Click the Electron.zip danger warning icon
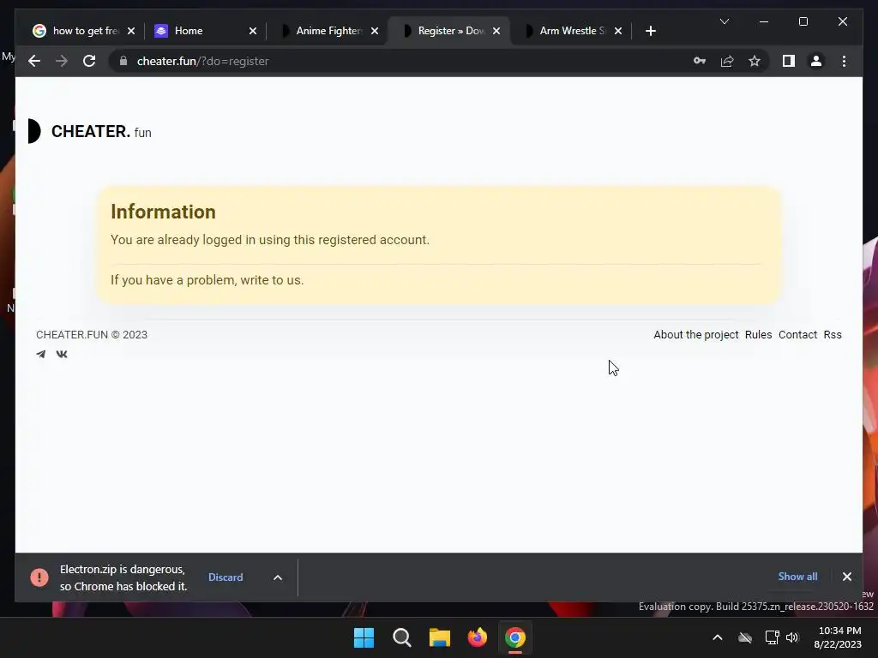Screen dimensions: 878x658 (39, 577)
